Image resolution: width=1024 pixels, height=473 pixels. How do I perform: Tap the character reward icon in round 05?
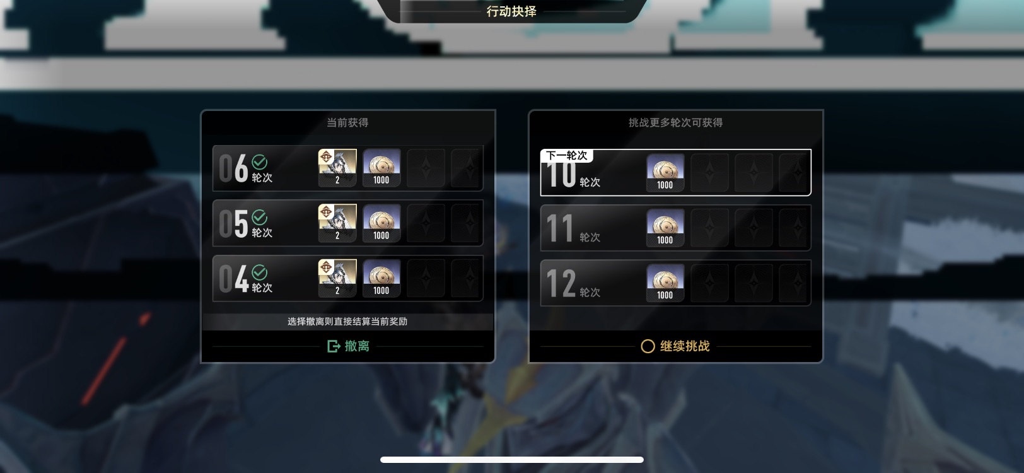[x=337, y=223]
